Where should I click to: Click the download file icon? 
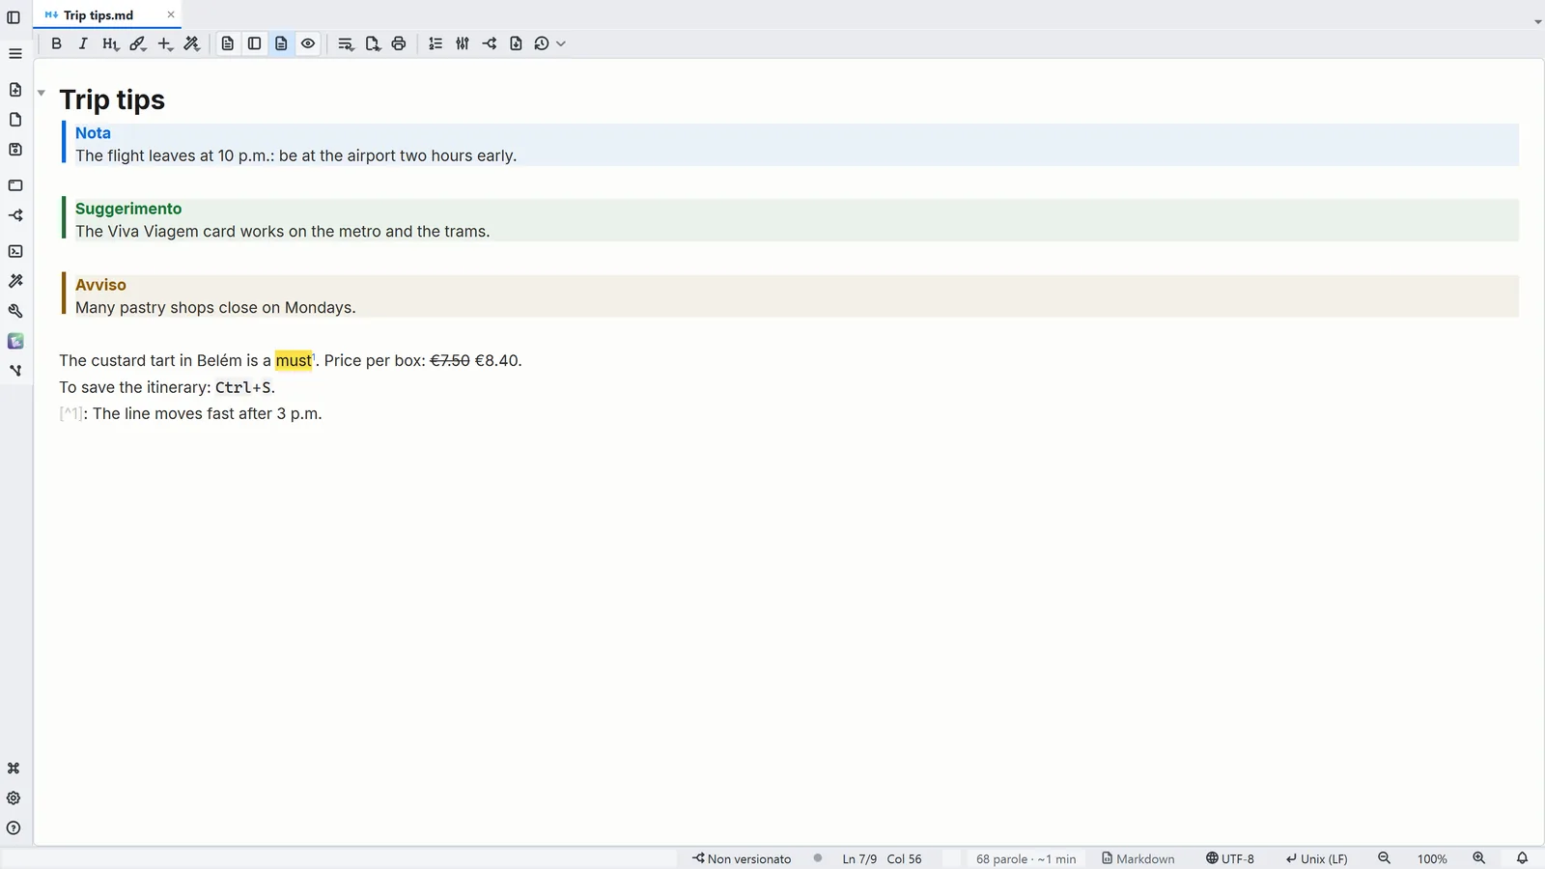[516, 43]
